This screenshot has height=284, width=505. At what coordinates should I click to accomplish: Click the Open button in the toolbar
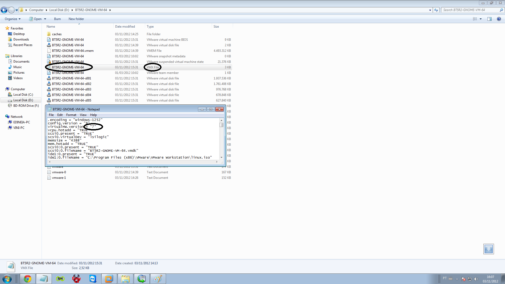point(35,19)
